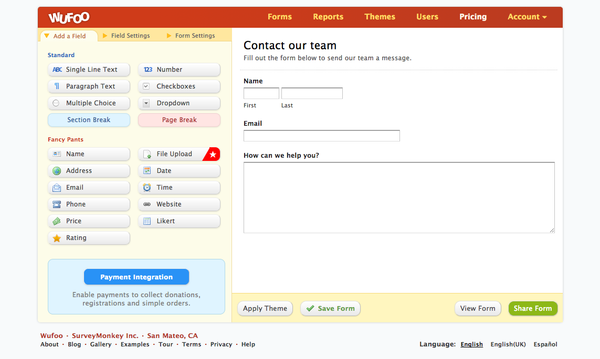Open the Terms footer link
Screen dimensions: 600x359
tap(191, 344)
